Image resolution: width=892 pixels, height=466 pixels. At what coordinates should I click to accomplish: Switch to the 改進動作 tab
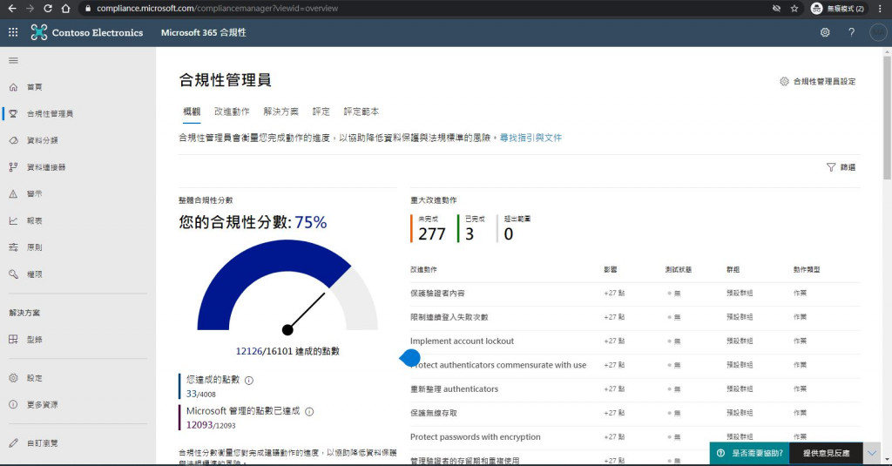[232, 111]
